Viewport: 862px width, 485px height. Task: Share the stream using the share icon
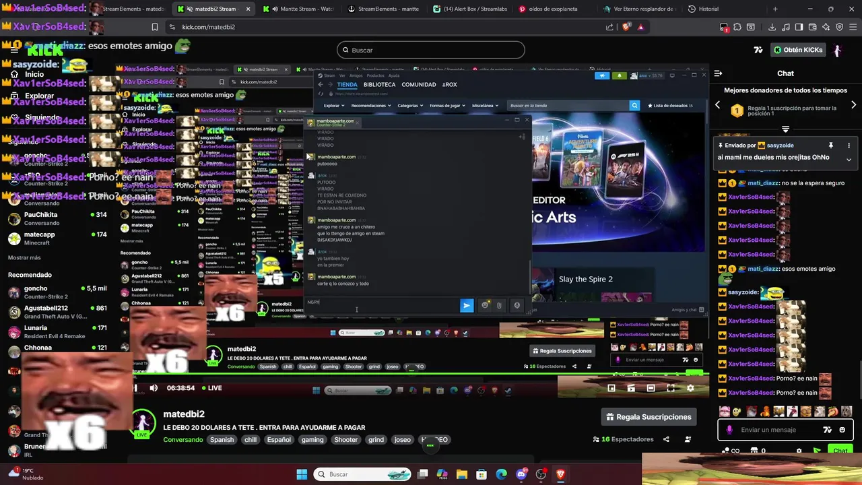666,439
